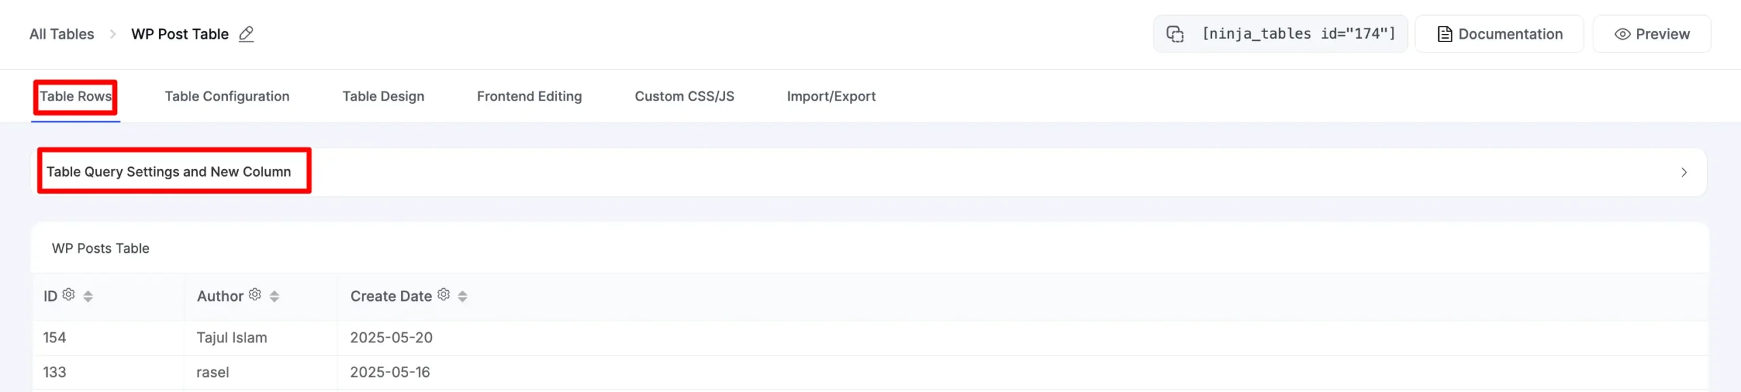Open the Author column settings gear
Image resolution: width=1741 pixels, height=392 pixels.
(x=255, y=294)
